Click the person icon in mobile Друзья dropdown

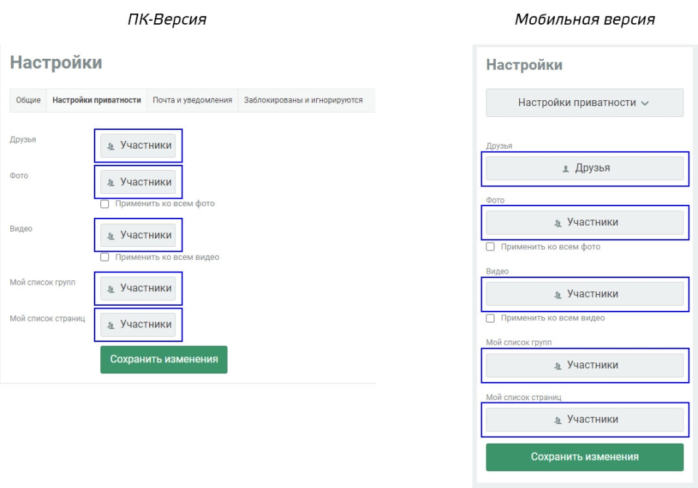point(566,169)
